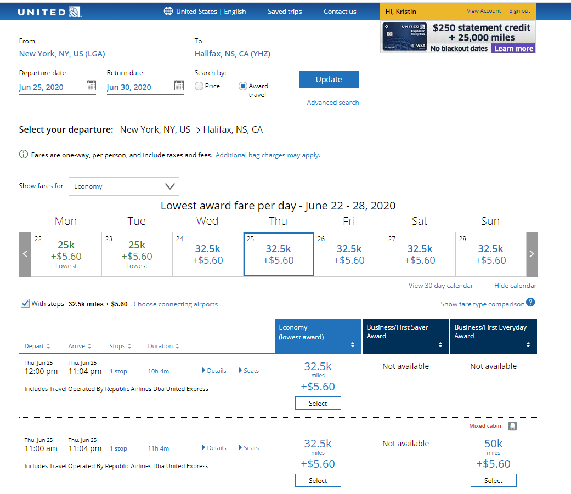Open the View 30 day calendar link

tap(440, 286)
